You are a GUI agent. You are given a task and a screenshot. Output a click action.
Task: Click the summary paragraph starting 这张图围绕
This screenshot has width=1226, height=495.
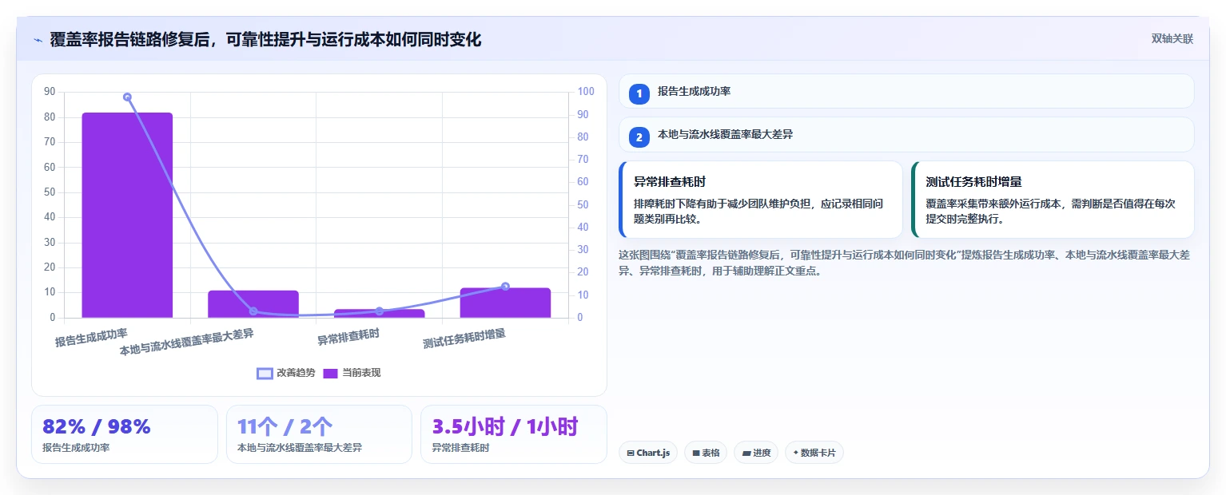pos(905,263)
